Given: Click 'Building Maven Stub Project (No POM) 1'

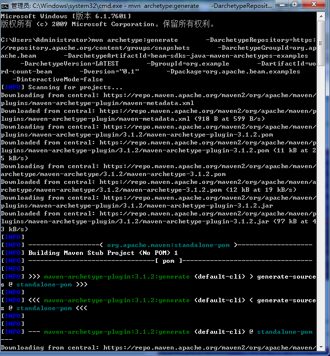Looking at the screenshot, I should 103,253.
